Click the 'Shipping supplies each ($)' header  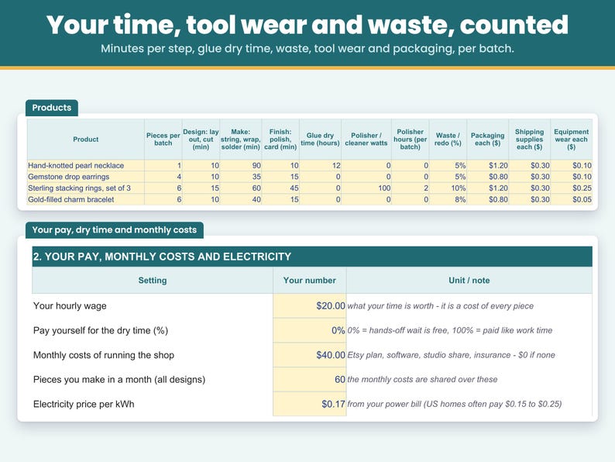[x=530, y=140]
